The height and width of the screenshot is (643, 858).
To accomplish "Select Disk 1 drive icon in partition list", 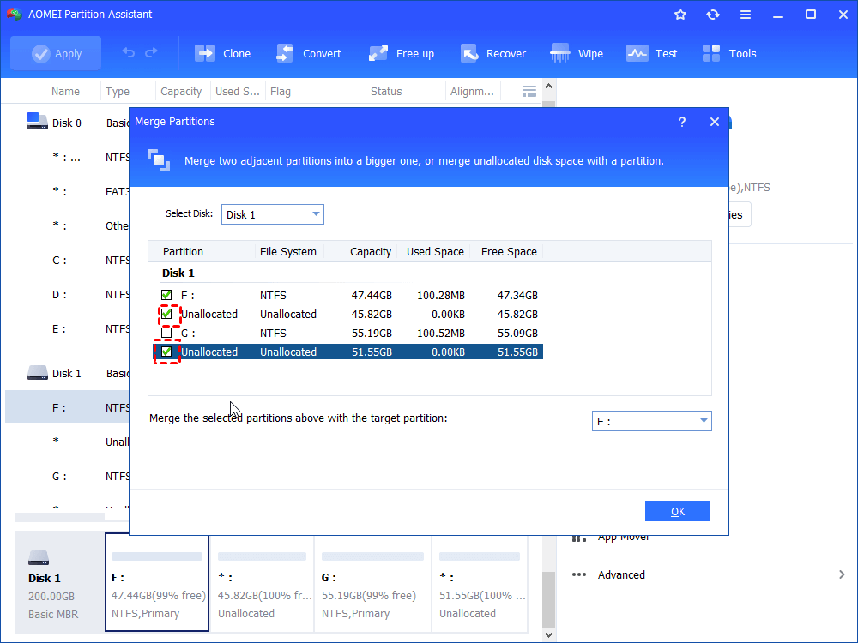I will [x=37, y=373].
